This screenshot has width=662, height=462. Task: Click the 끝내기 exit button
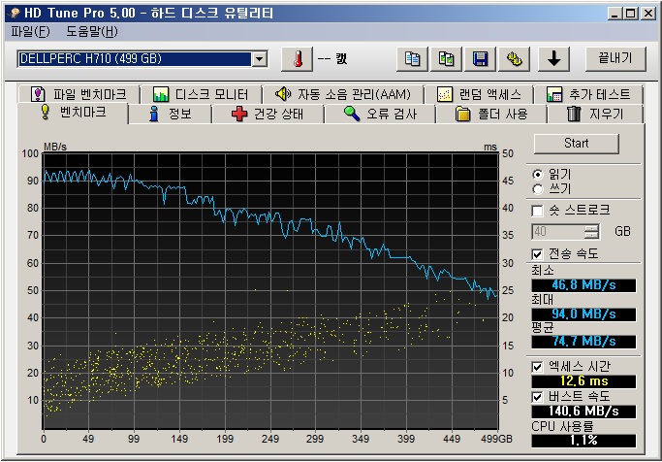click(x=615, y=59)
